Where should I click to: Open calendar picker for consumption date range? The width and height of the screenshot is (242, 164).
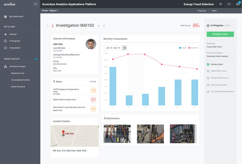coord(124,48)
